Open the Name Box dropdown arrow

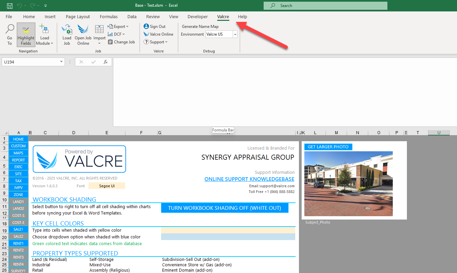61,62
